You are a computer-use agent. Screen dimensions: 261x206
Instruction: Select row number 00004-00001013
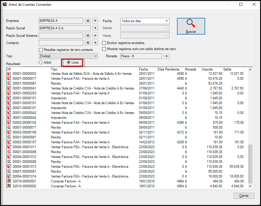(x=24, y=166)
